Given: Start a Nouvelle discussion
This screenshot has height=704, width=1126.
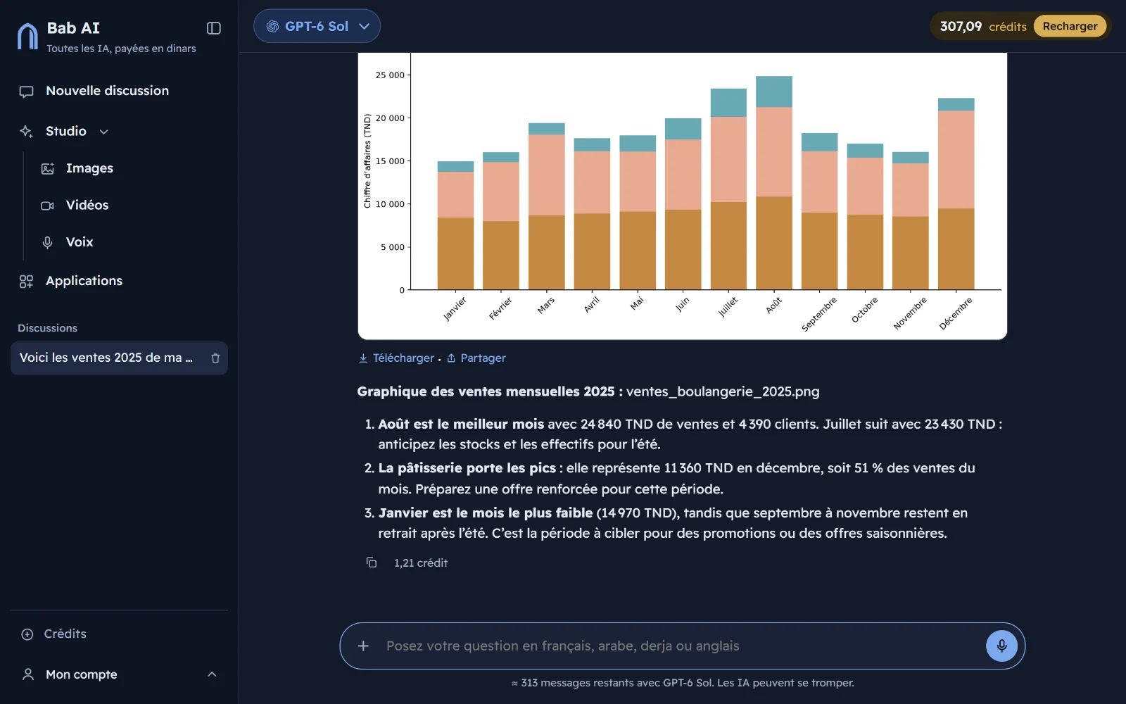Looking at the screenshot, I should coord(119,91).
